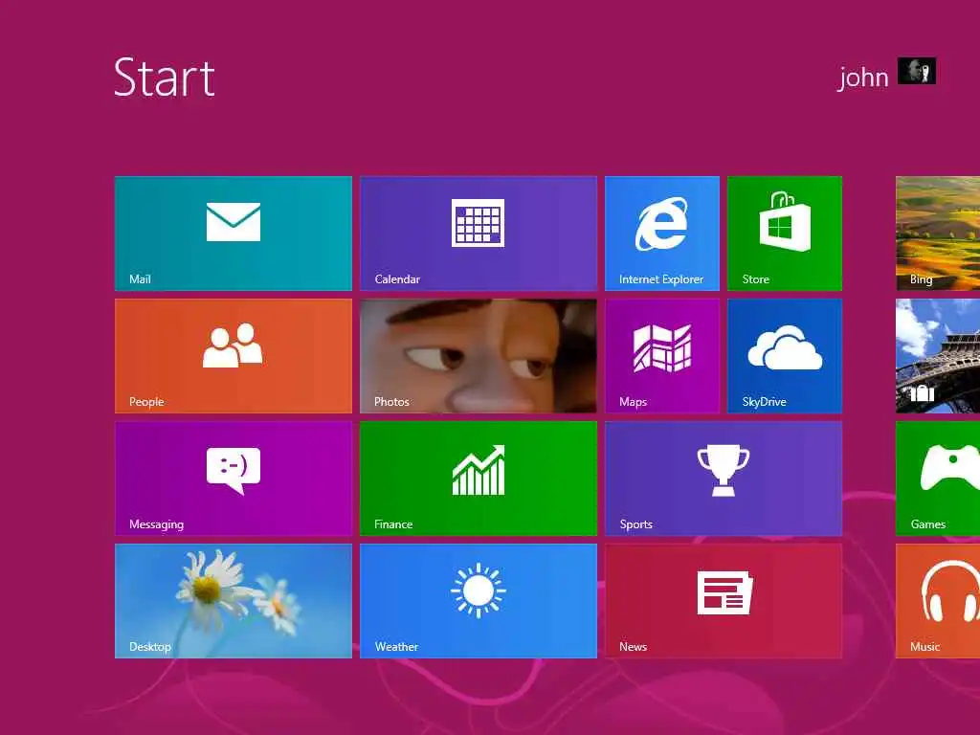Open the People tile

234,356
